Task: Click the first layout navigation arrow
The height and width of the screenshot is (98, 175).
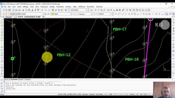Action: 5,79
